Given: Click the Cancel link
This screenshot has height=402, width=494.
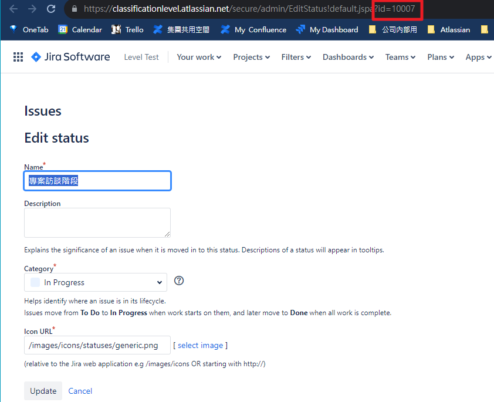Looking at the screenshot, I should click(x=80, y=391).
